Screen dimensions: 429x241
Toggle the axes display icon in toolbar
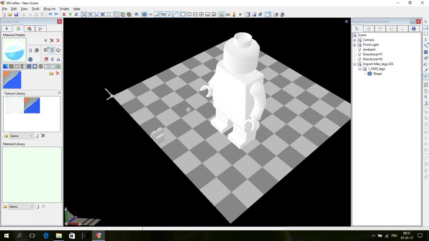coord(151,14)
